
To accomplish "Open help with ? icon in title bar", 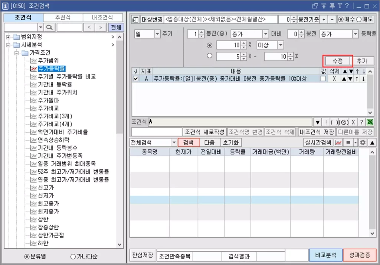I will pos(347,6).
